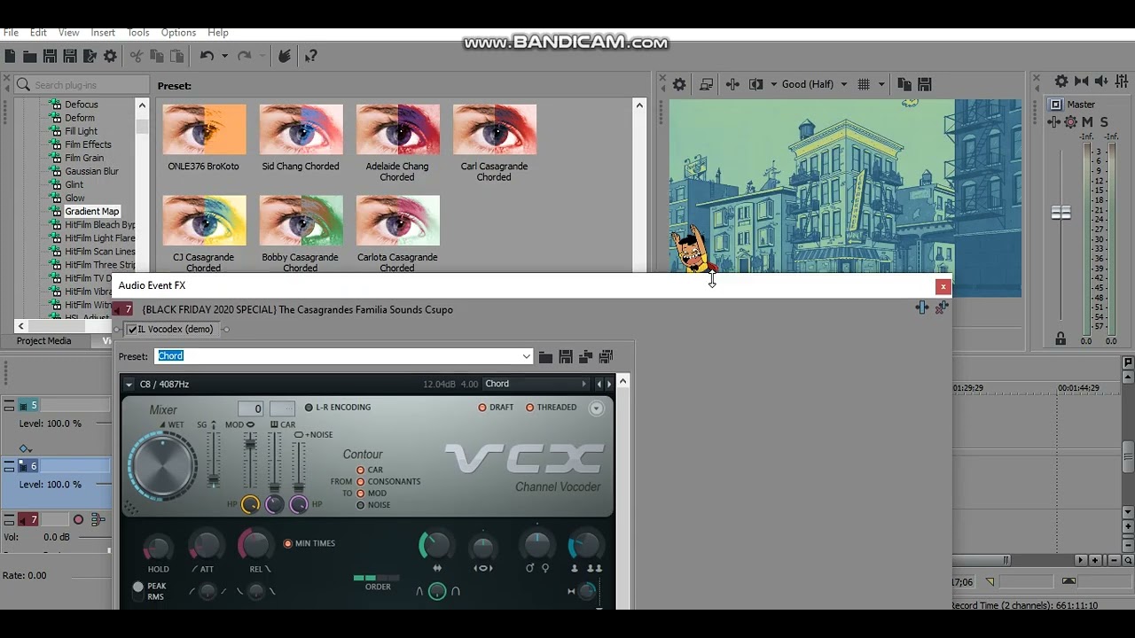Click the Downmix Output icon

tap(1082, 82)
